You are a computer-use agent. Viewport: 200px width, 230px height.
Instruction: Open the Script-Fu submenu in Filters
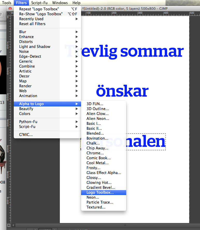[47, 127]
